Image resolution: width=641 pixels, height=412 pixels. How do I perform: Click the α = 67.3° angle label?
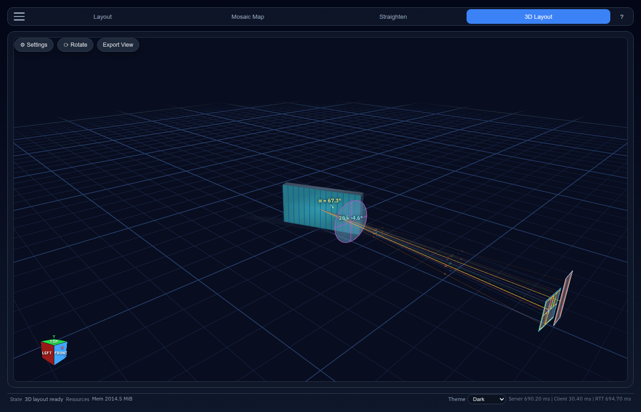(x=330, y=201)
